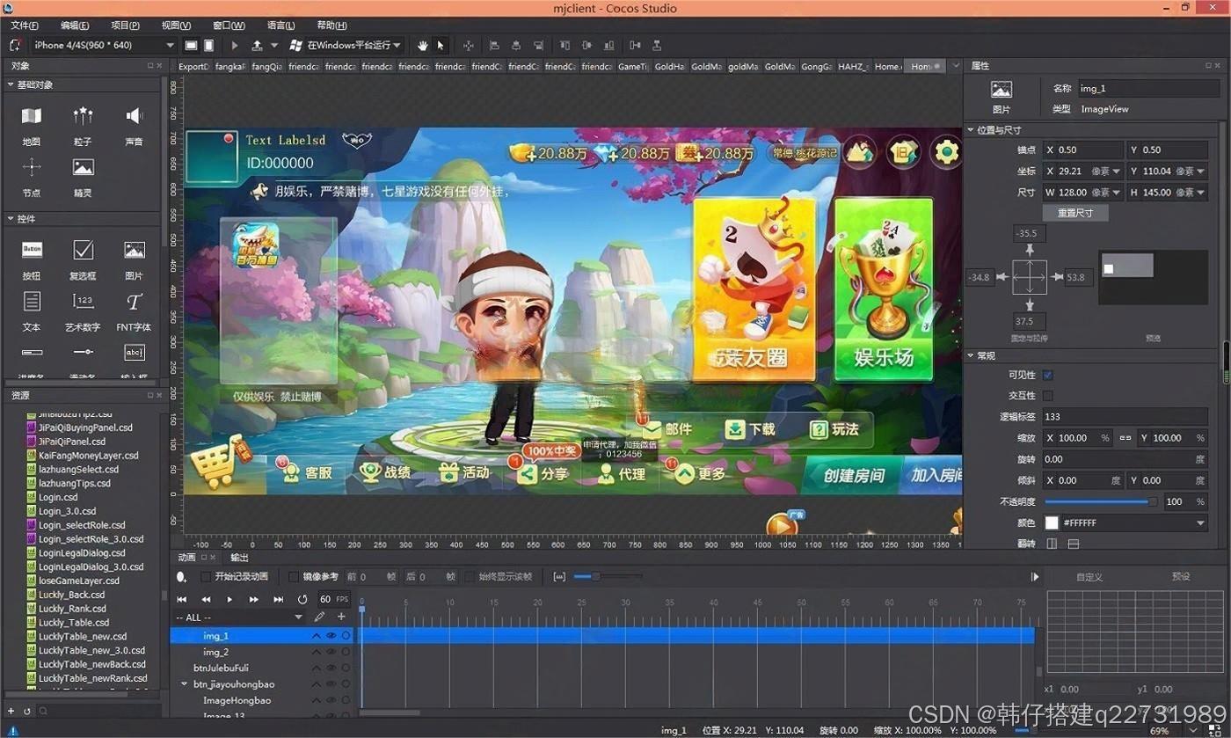Jump to first frame in timeline
The height and width of the screenshot is (738, 1231).
tap(182, 599)
